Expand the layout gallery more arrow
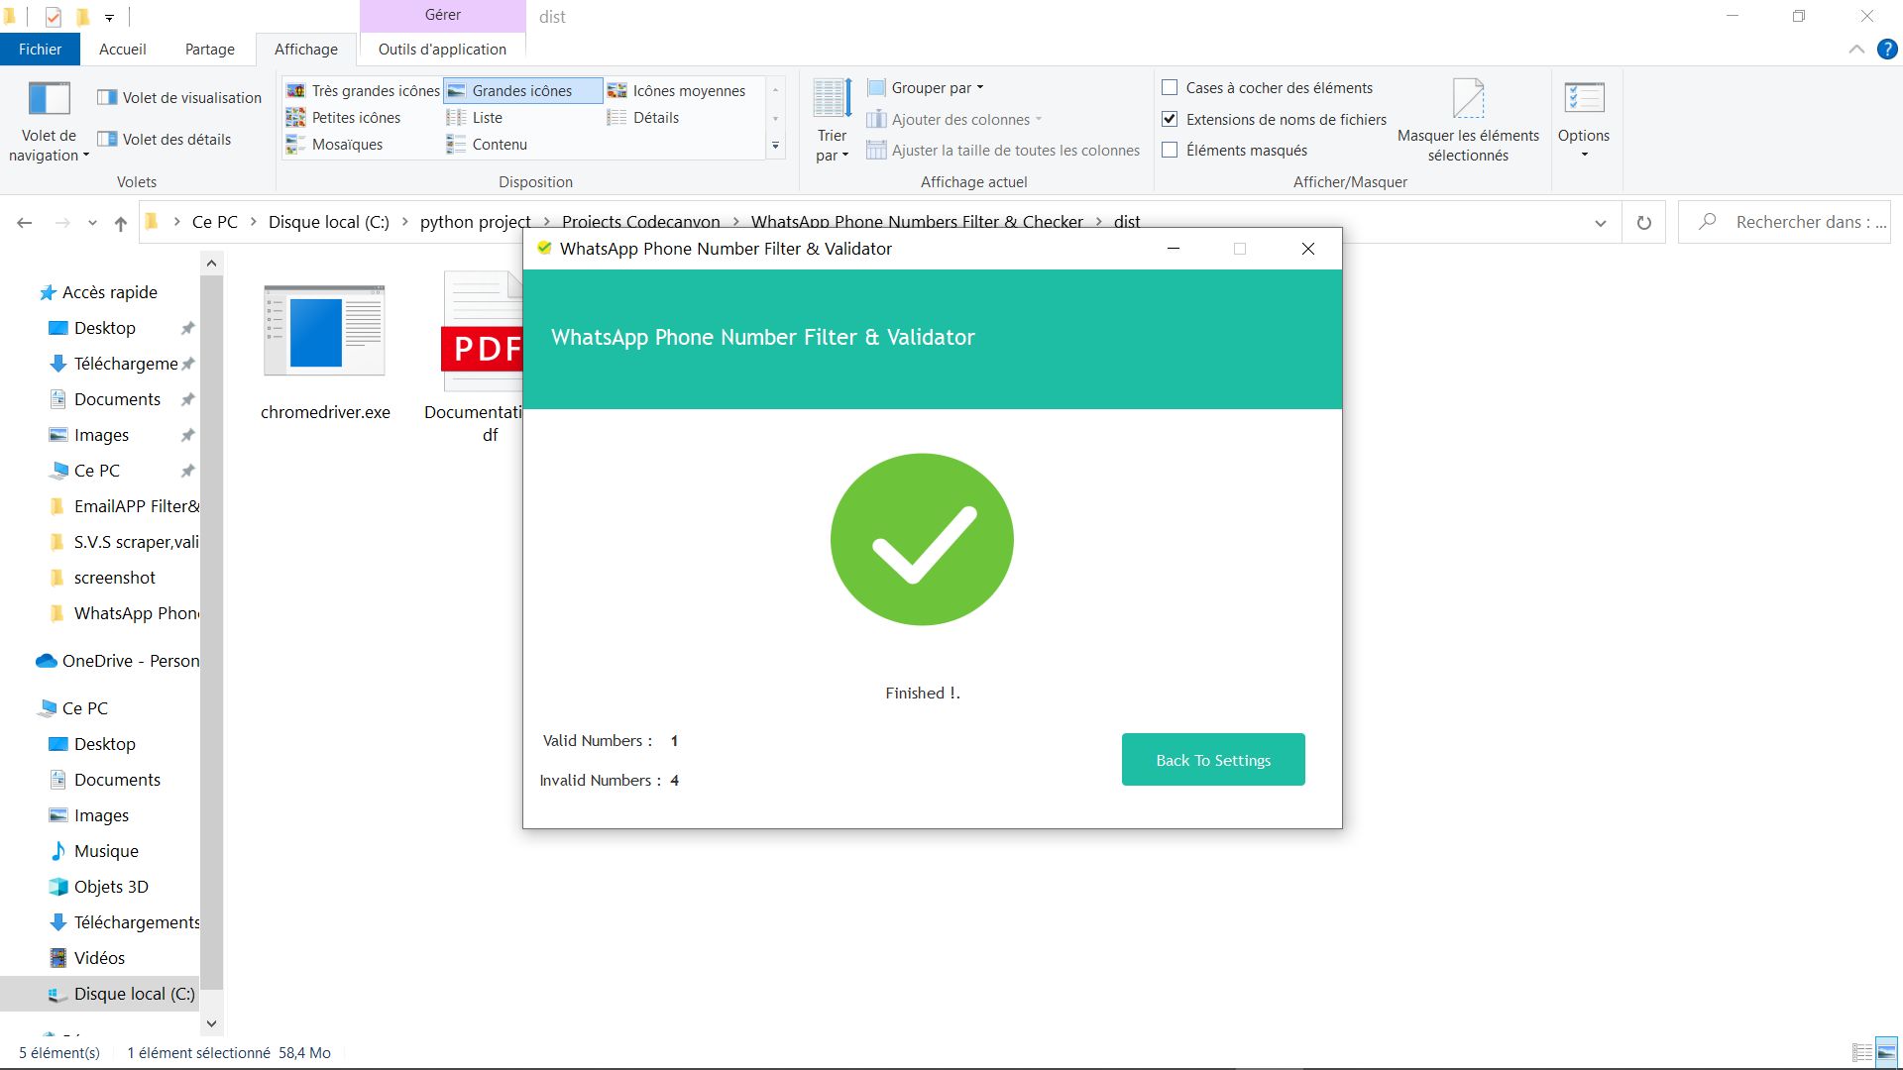 pyautogui.click(x=775, y=146)
